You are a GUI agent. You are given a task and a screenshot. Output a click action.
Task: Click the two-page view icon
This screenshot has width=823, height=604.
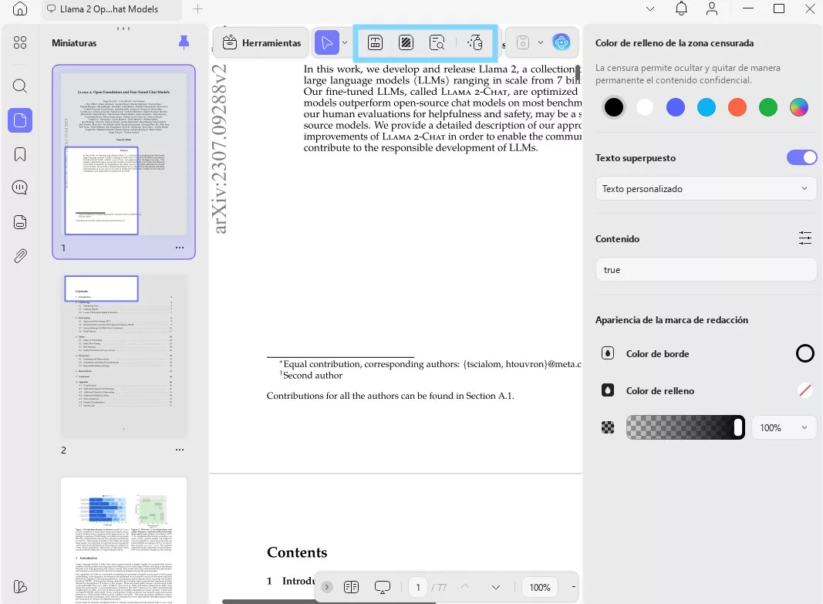pos(351,587)
